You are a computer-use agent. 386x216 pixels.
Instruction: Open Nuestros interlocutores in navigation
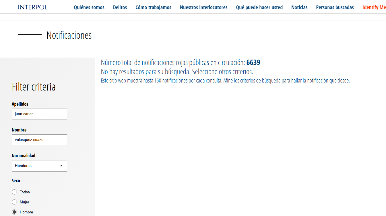coord(203,7)
